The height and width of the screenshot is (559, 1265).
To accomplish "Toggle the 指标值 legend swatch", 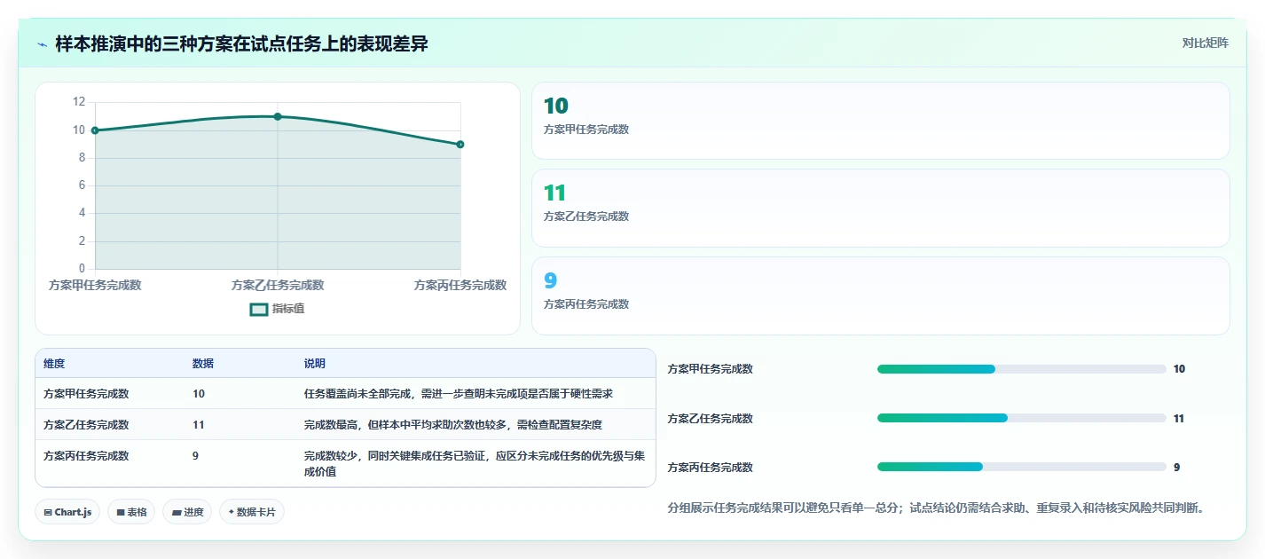I will [259, 309].
